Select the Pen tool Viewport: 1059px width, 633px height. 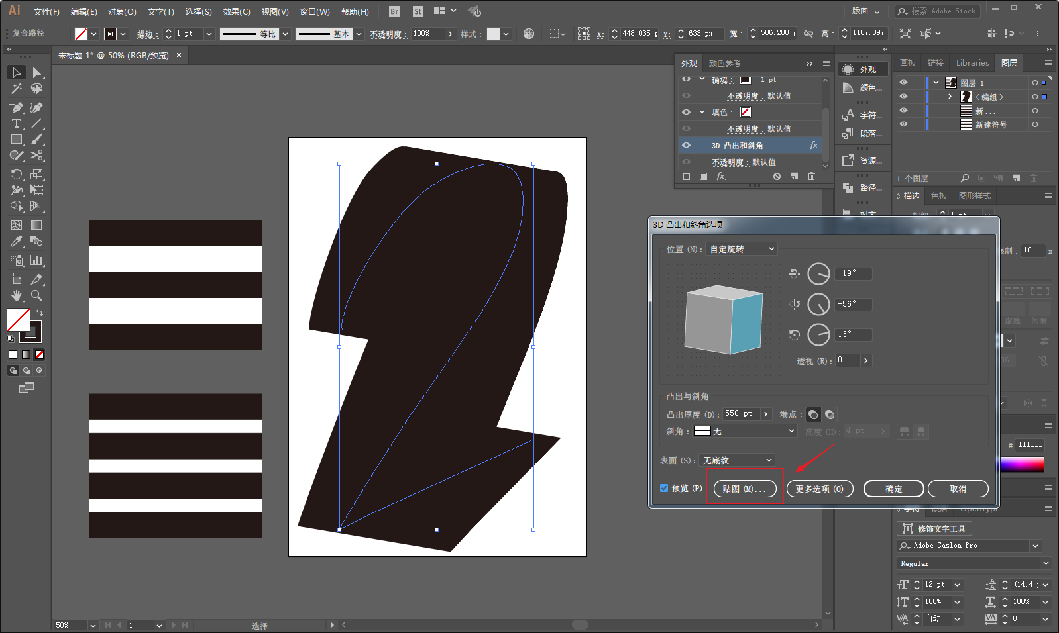(17, 107)
